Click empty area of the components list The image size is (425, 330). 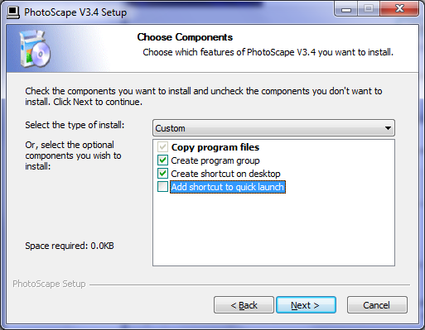click(x=273, y=229)
